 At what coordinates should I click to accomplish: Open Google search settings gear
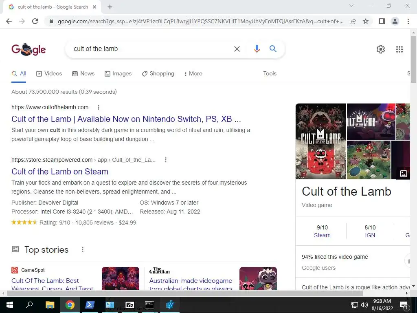(x=381, y=49)
